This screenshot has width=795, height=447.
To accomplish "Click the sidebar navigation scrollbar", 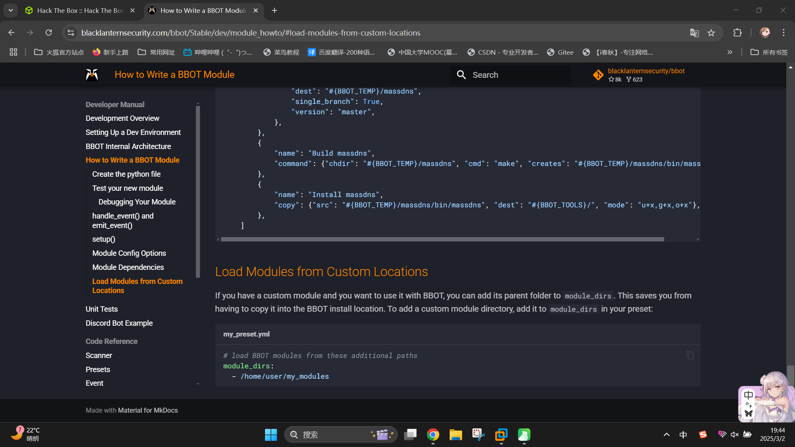I will click(198, 192).
